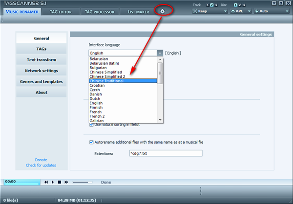Image resolution: width=293 pixels, height=204 pixels.
Task: Choose French 2 from the language list
Action: [x=123, y=116]
